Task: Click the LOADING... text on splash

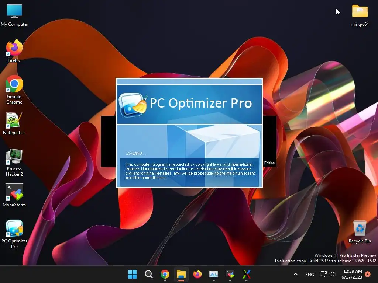Action: 135,153
